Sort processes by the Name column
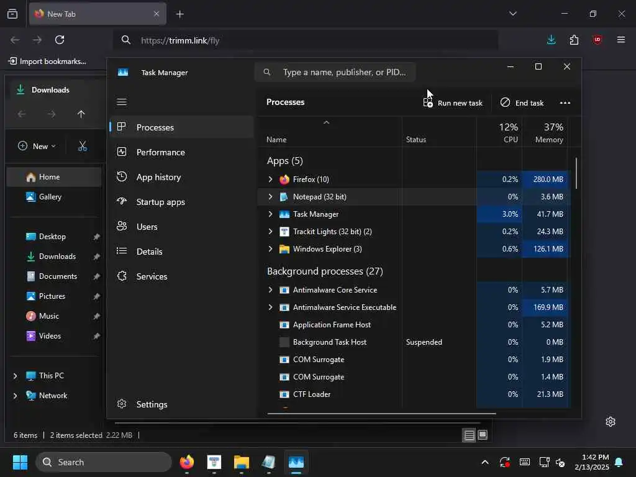 (x=329, y=132)
